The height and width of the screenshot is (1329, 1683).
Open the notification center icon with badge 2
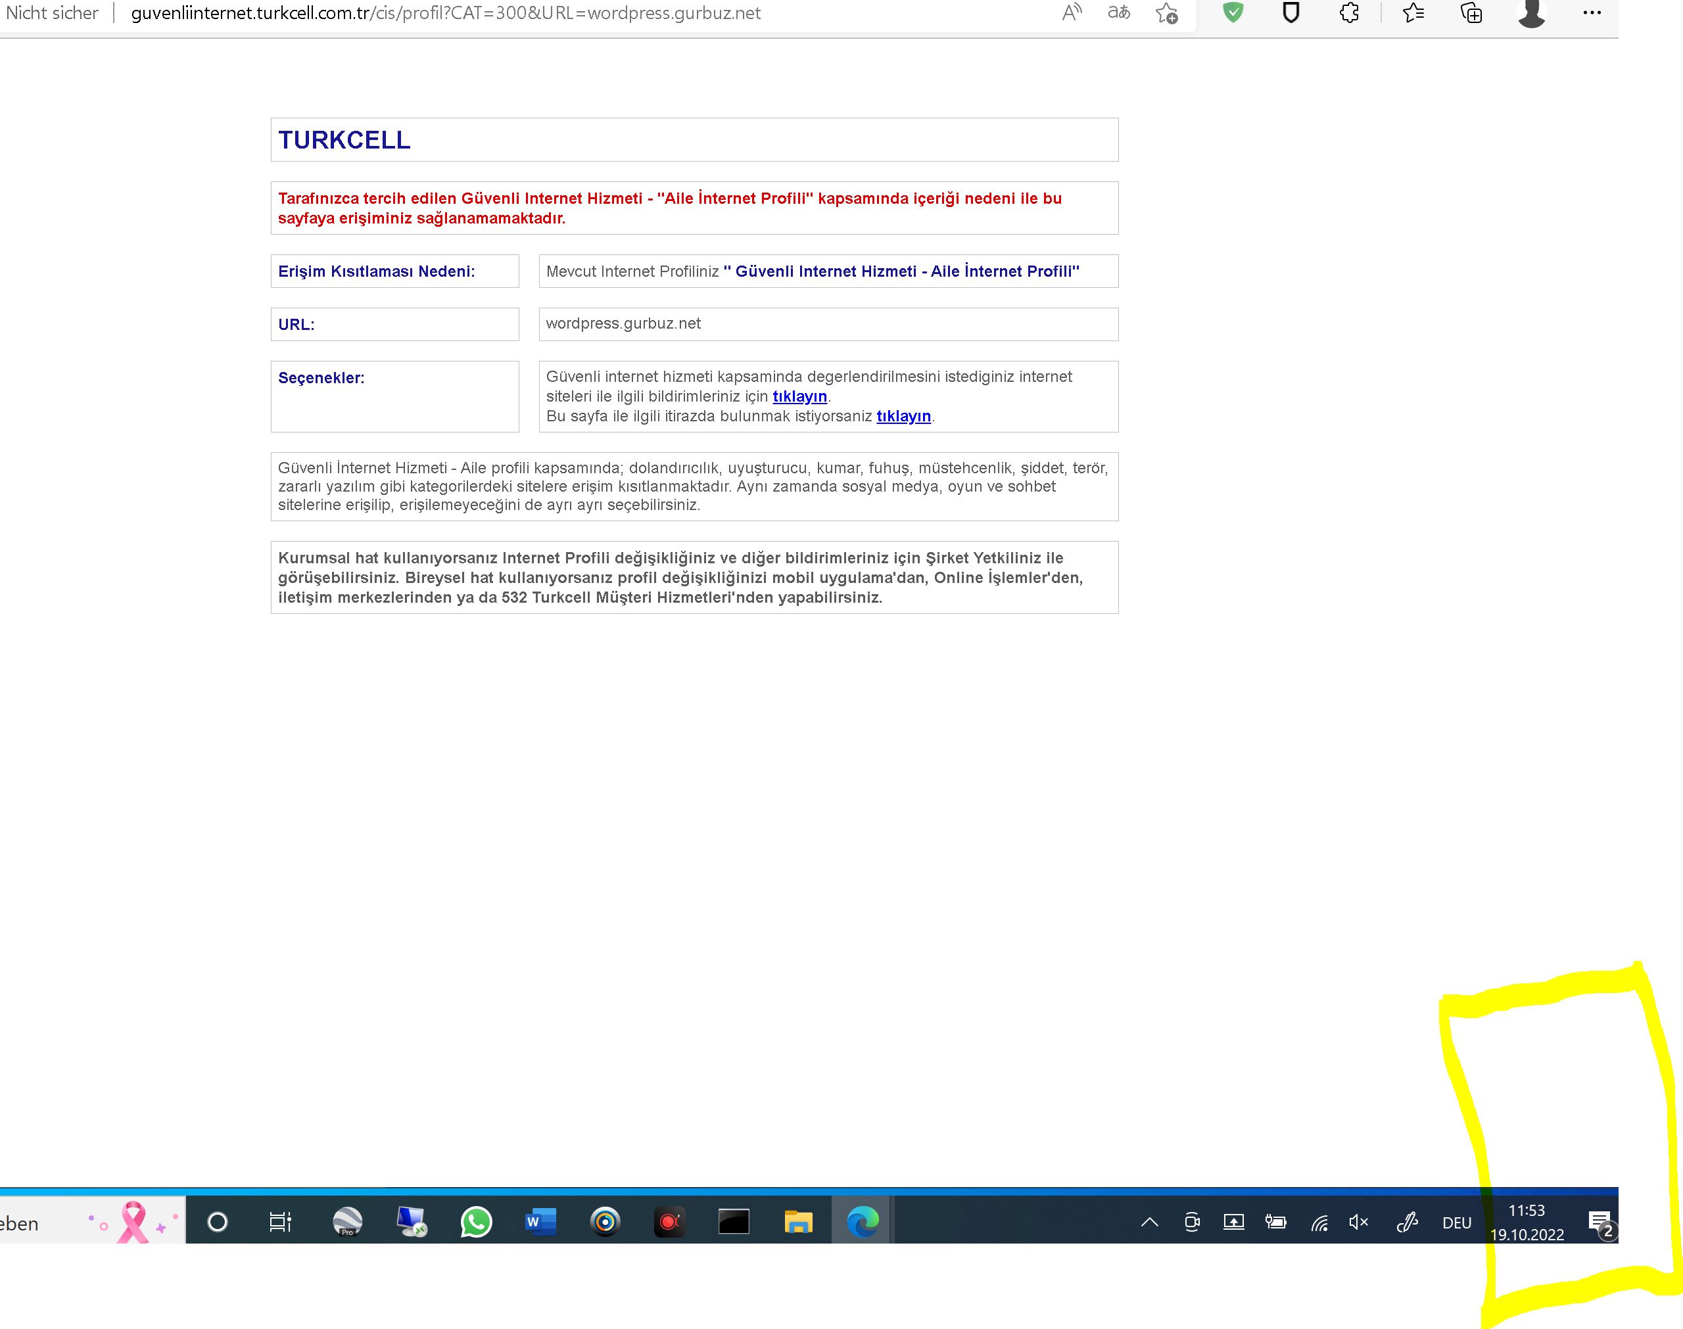coord(1601,1223)
